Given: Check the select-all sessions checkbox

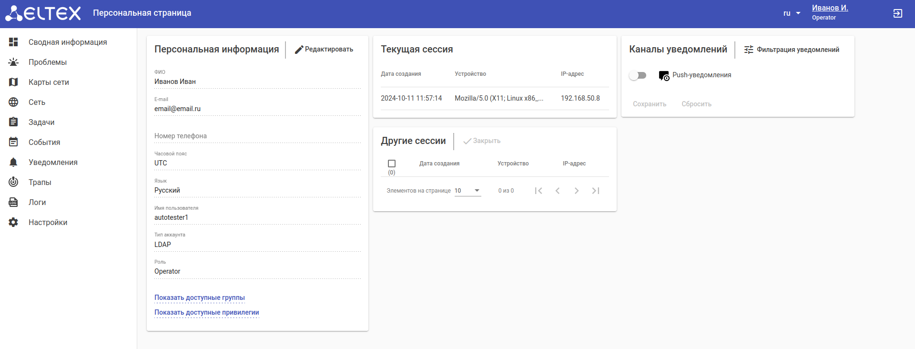Looking at the screenshot, I should point(392,164).
